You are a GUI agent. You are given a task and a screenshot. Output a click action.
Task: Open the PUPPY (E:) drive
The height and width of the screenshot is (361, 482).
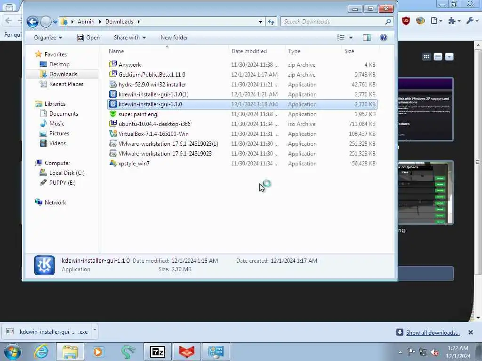(x=62, y=183)
